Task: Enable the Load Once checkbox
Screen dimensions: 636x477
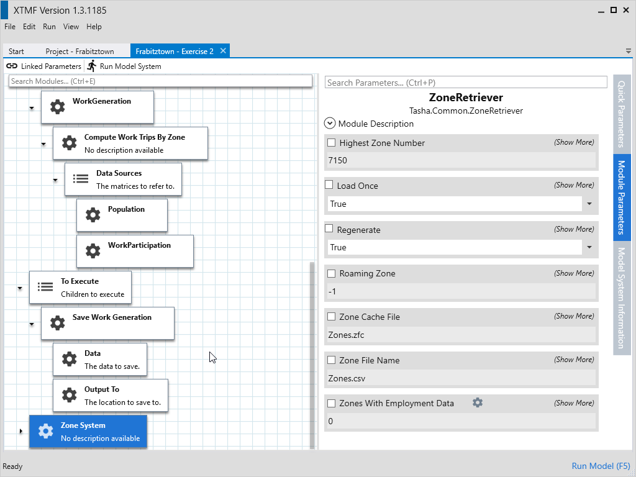Action: pos(329,185)
